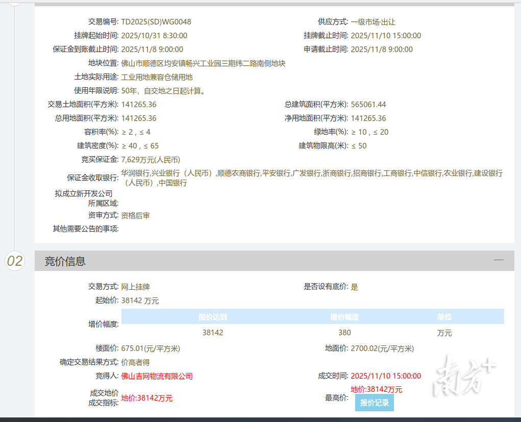Click winner name 佛山吉网物流有限公司
The image size is (521, 422).
pyautogui.click(x=157, y=376)
